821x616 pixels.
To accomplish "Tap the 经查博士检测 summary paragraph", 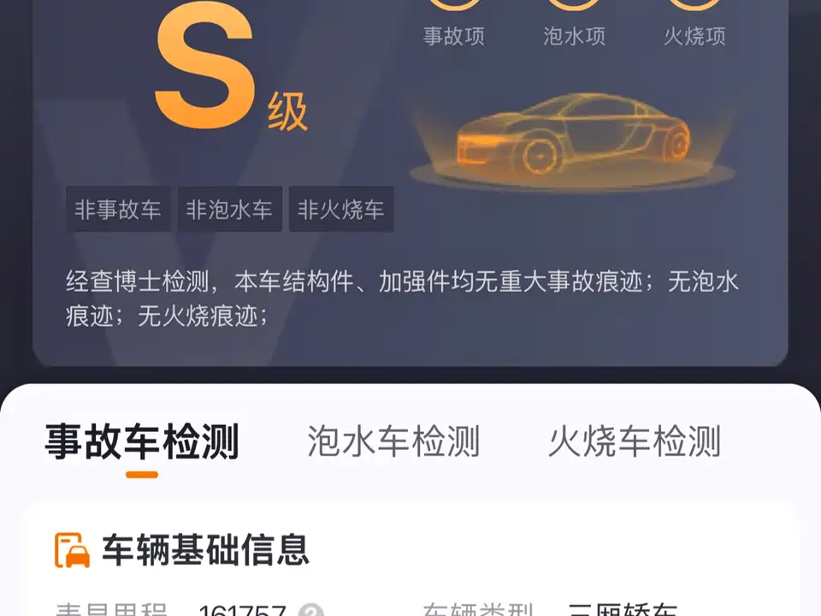I will tap(402, 299).
